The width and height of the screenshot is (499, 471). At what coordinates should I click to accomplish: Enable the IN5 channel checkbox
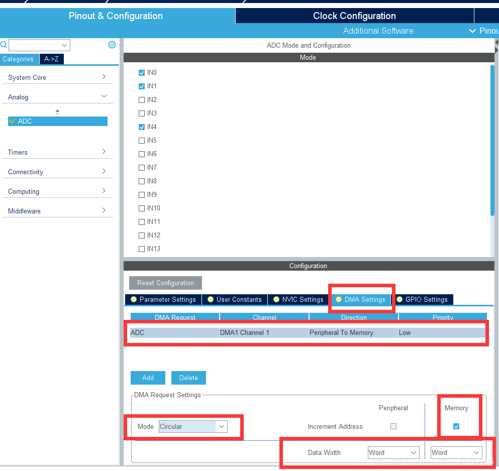tap(142, 141)
